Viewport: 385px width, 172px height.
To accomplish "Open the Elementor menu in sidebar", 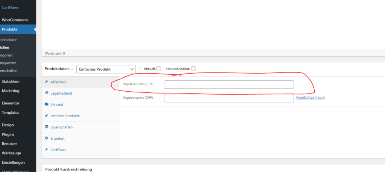I will 11,103.
